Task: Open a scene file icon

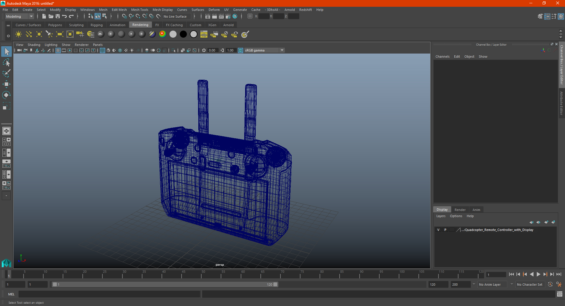Action: (51, 16)
